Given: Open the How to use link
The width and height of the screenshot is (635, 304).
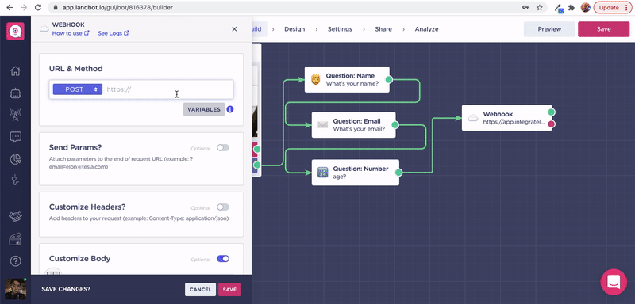Looking at the screenshot, I should coord(71,33).
